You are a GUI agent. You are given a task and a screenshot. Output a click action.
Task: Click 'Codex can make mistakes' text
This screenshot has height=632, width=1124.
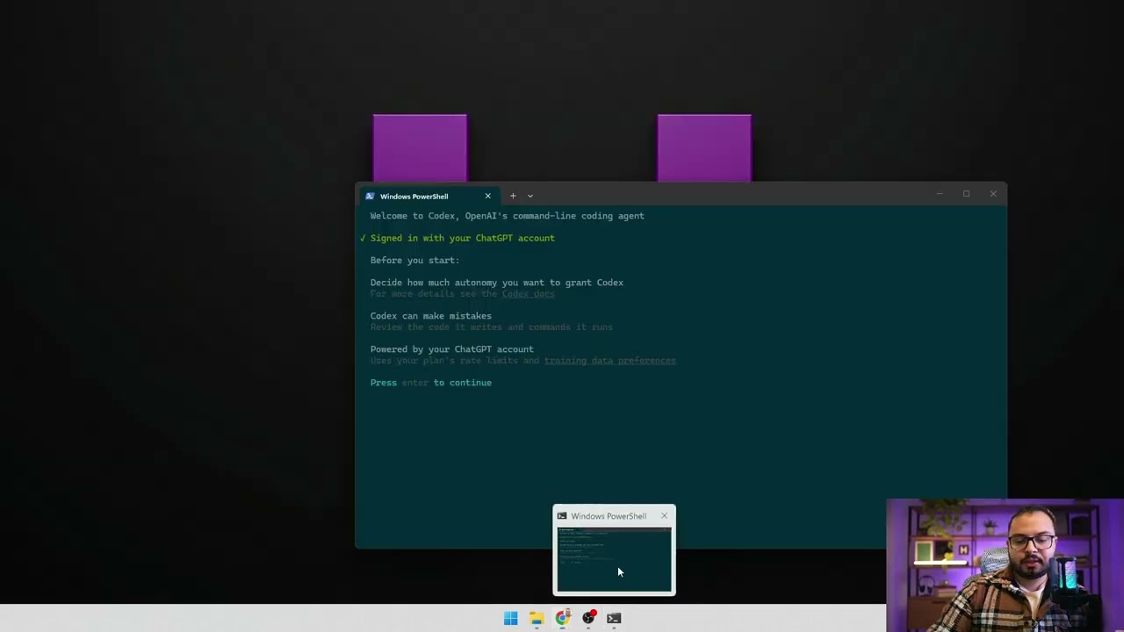click(x=430, y=316)
